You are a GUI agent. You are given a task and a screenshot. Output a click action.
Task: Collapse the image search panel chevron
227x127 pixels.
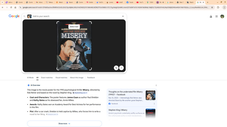click(123, 16)
